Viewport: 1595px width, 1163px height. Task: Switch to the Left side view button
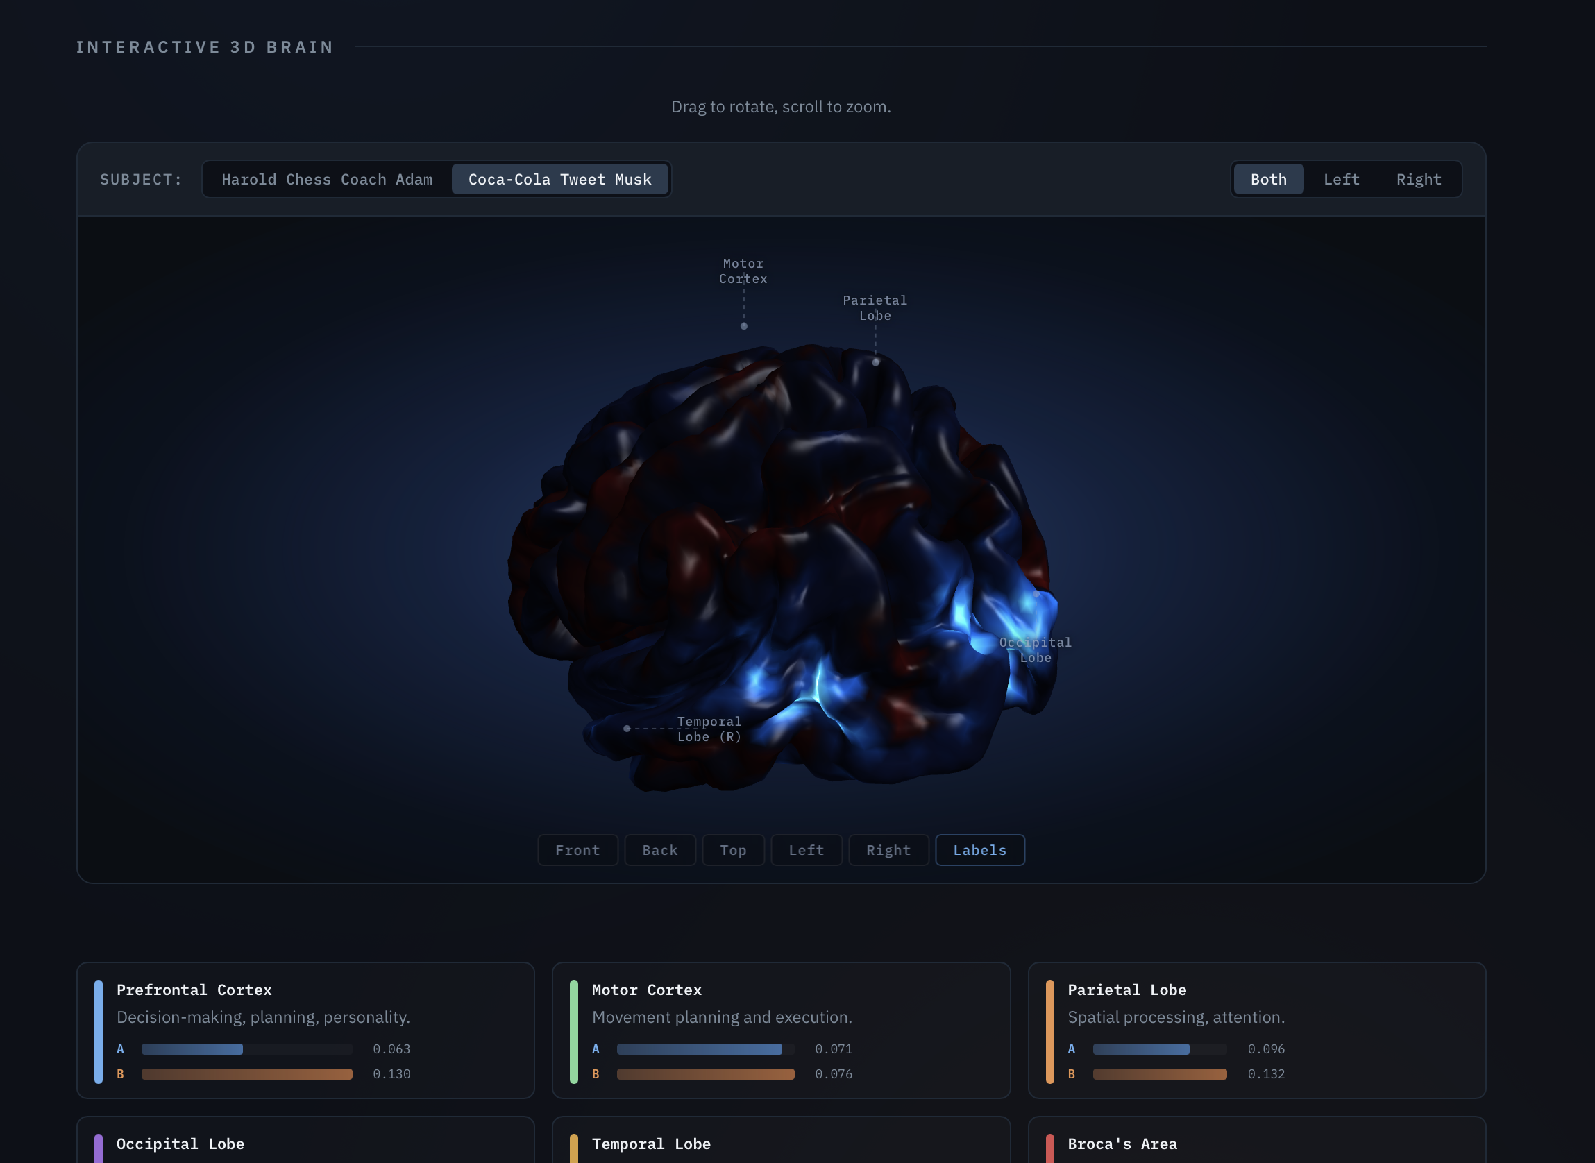point(807,851)
